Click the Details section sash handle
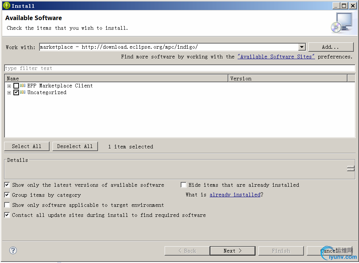359x263 pixels. 350,169
